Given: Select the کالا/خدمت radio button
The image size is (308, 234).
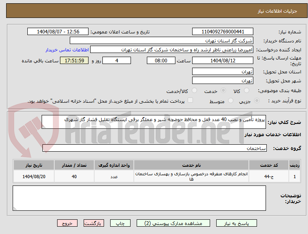Looking at the screenshot, I should click(x=194, y=91).
